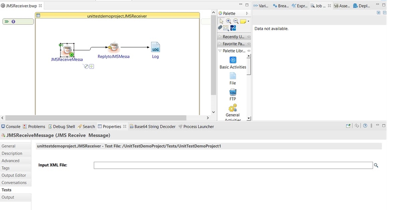
Task: Click the process table icon in yellow header
Action: click(38, 16)
